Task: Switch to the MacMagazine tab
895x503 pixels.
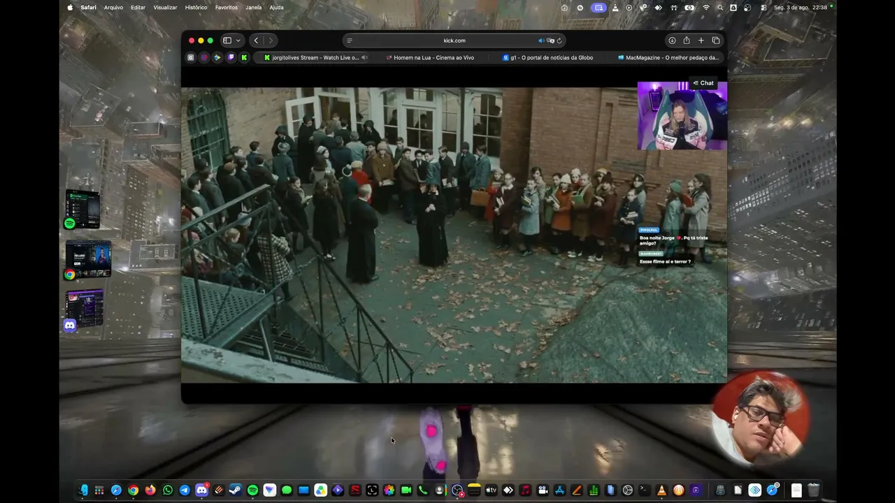Action: coord(668,58)
